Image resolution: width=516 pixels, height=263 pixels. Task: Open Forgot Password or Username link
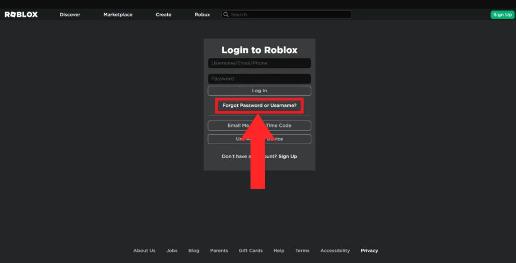pyautogui.click(x=259, y=106)
